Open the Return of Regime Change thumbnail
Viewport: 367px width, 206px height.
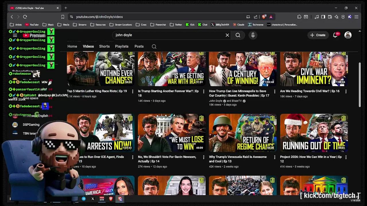[243, 133]
